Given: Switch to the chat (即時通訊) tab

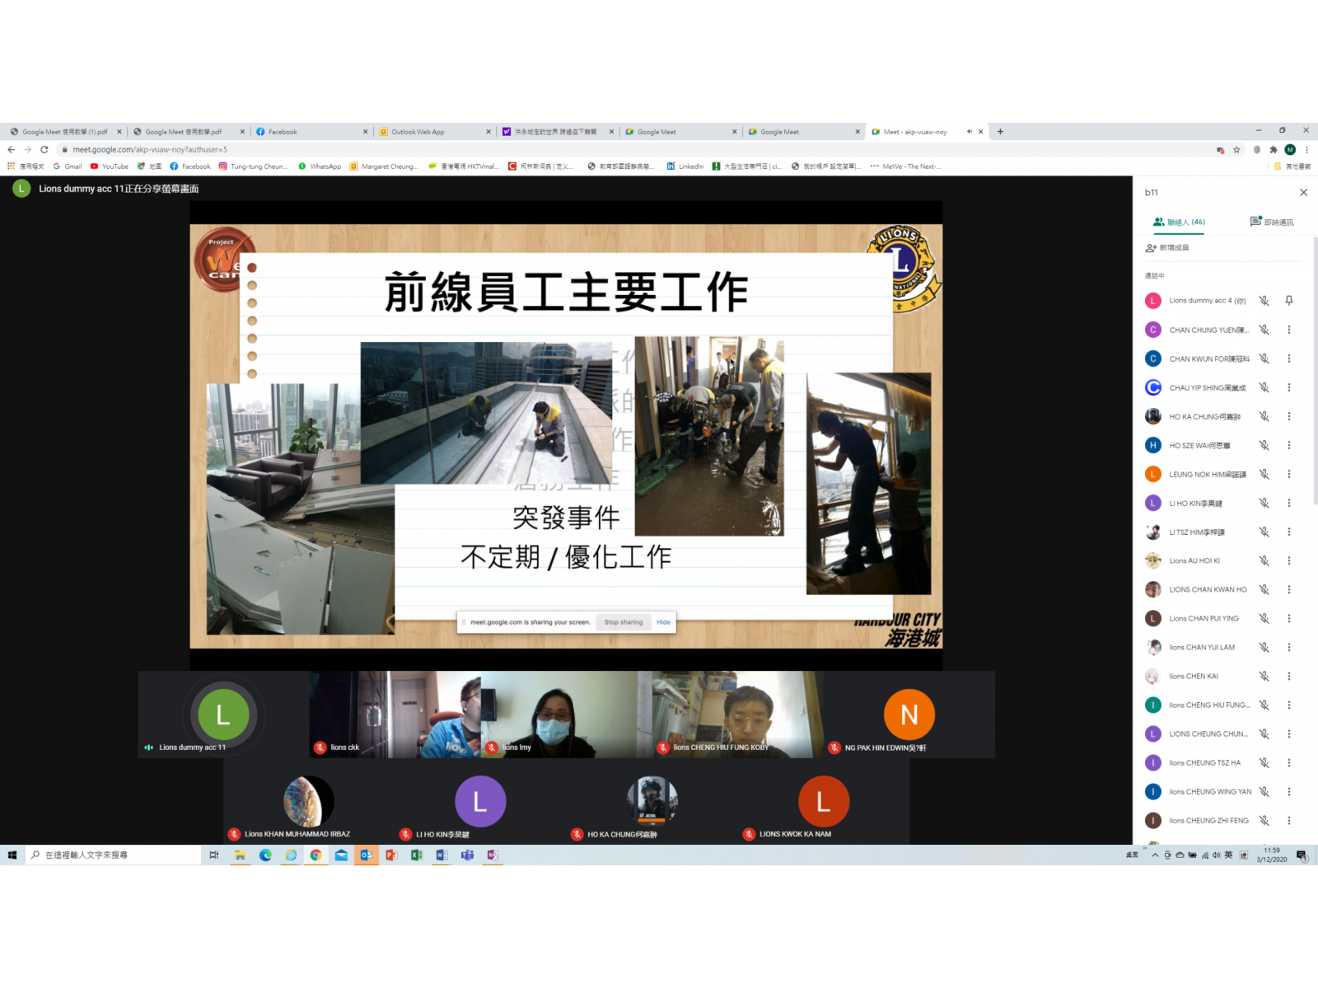Looking at the screenshot, I should tap(1271, 223).
